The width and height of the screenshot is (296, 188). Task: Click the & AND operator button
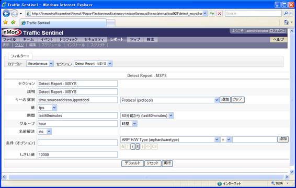click(123, 147)
